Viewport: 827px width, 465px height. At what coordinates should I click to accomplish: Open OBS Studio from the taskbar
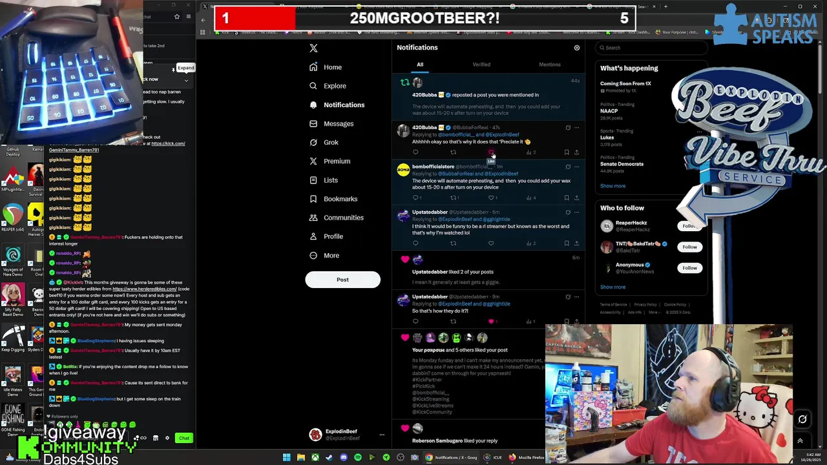click(x=400, y=458)
